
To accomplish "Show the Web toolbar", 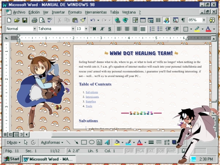I will [x=125, y=20].
